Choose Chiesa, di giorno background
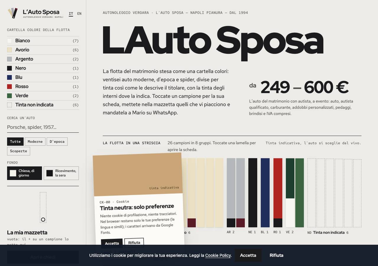378x266 pixels. 25,173
